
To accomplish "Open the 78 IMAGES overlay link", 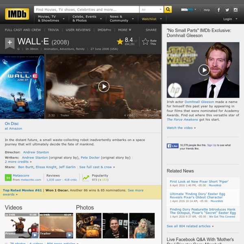I will click(151, 115).
